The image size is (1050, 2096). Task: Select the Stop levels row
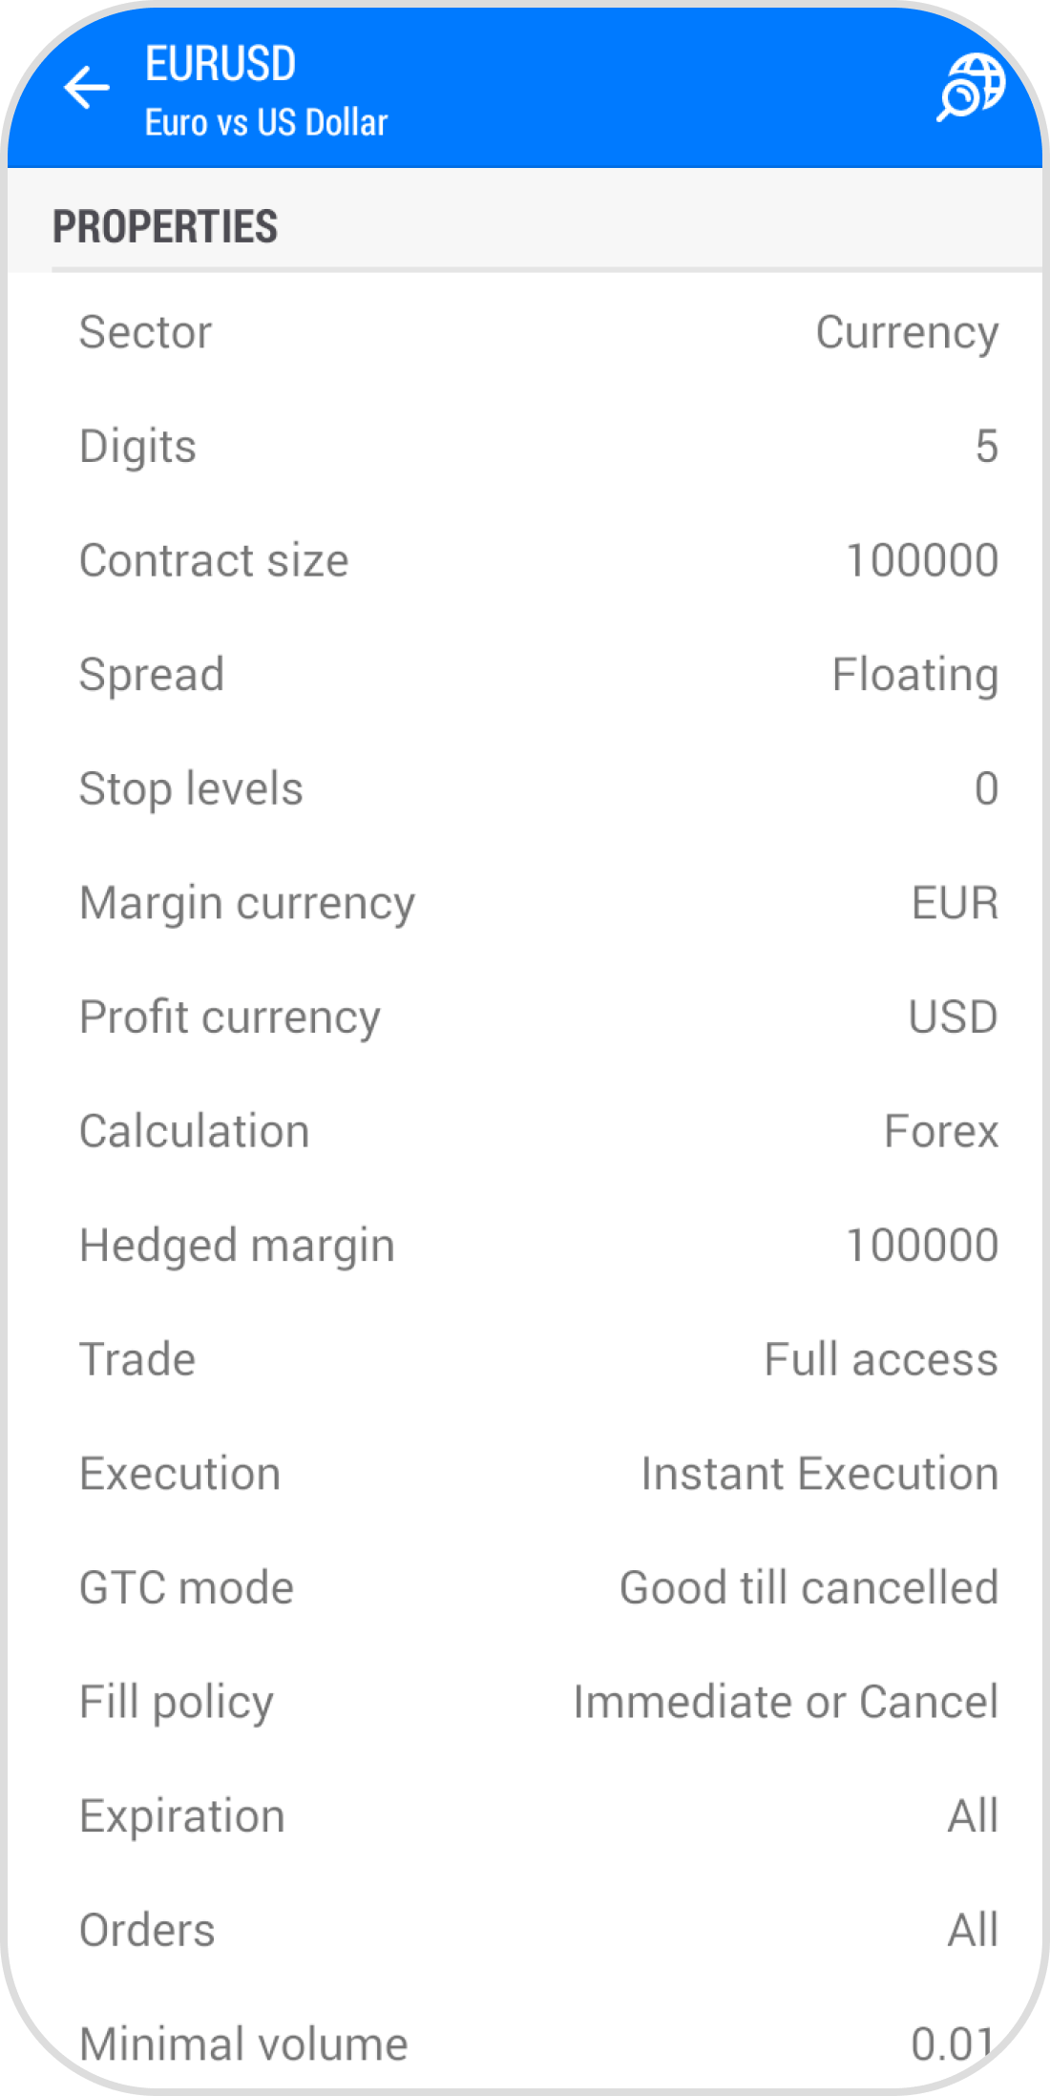coord(525,789)
